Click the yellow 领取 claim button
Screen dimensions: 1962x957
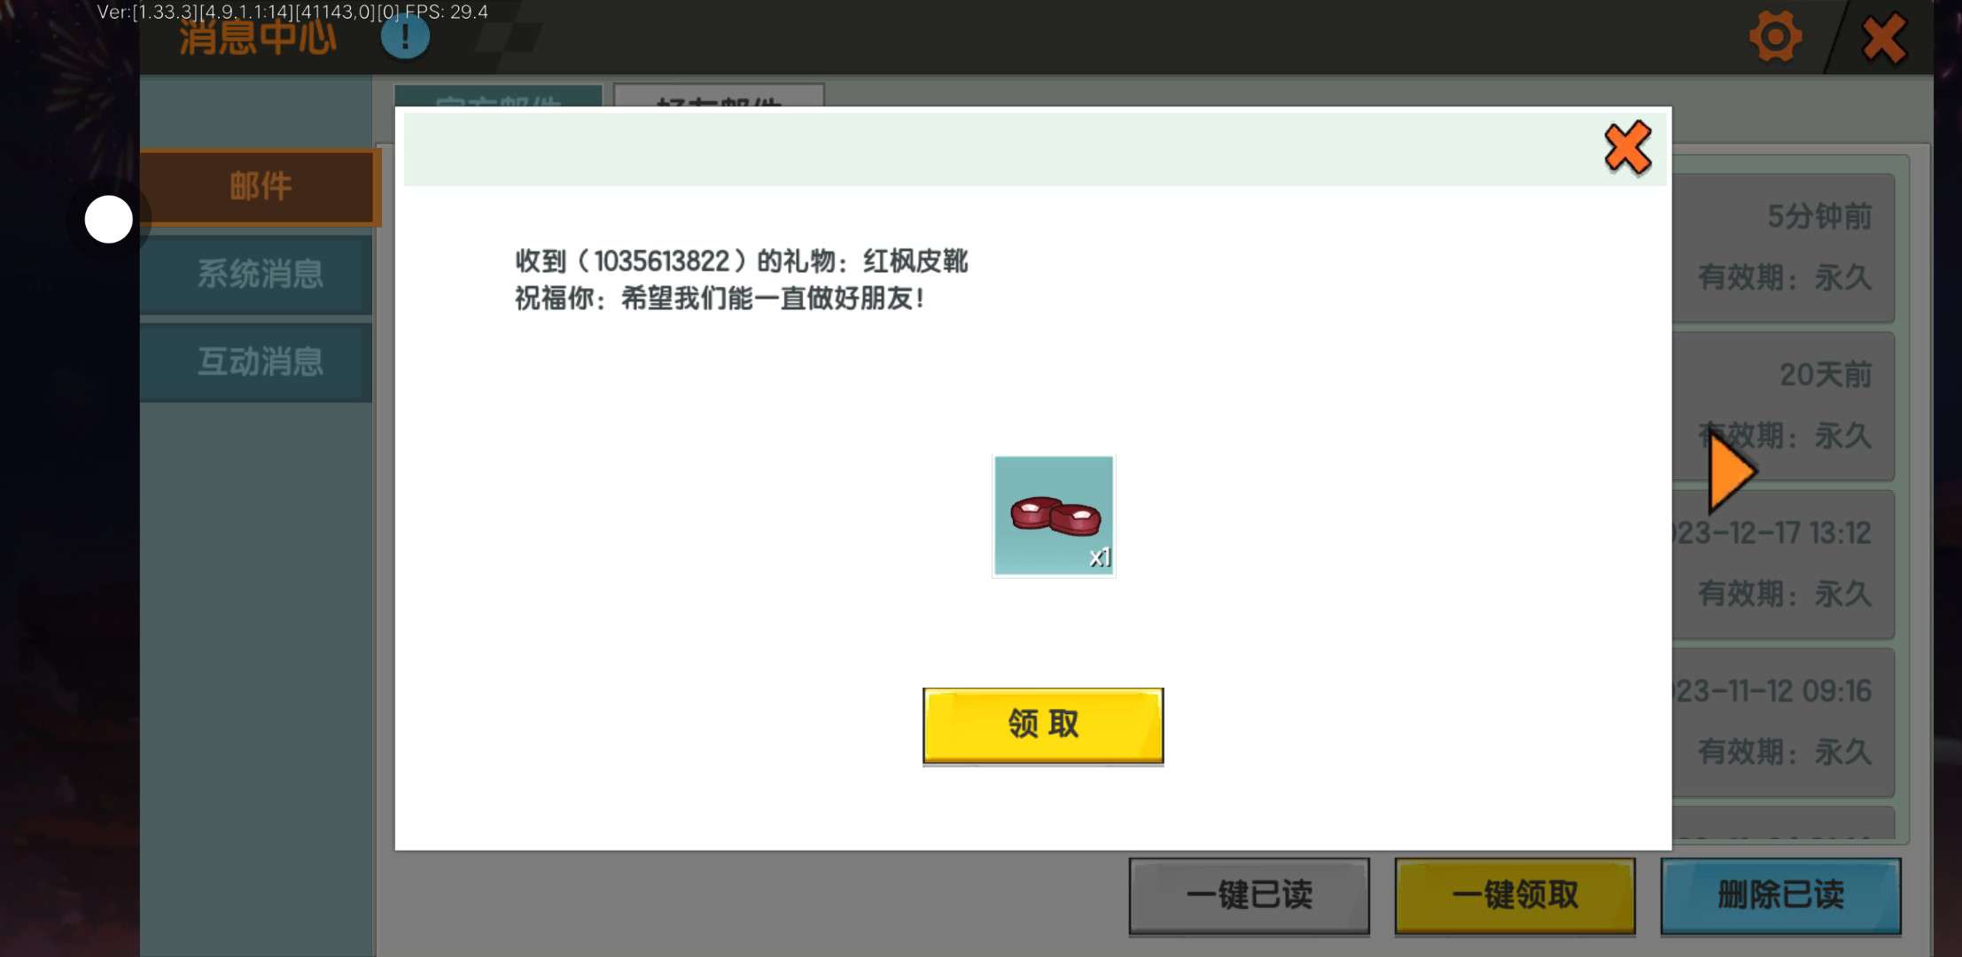tap(1043, 725)
